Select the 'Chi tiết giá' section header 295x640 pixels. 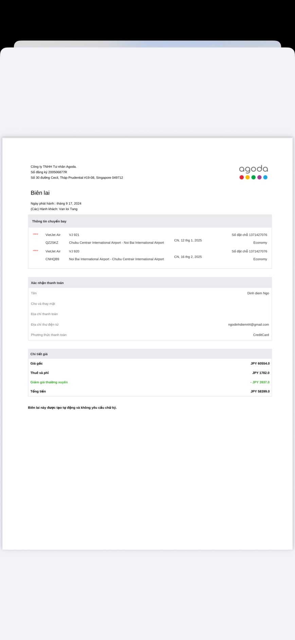coord(39,354)
